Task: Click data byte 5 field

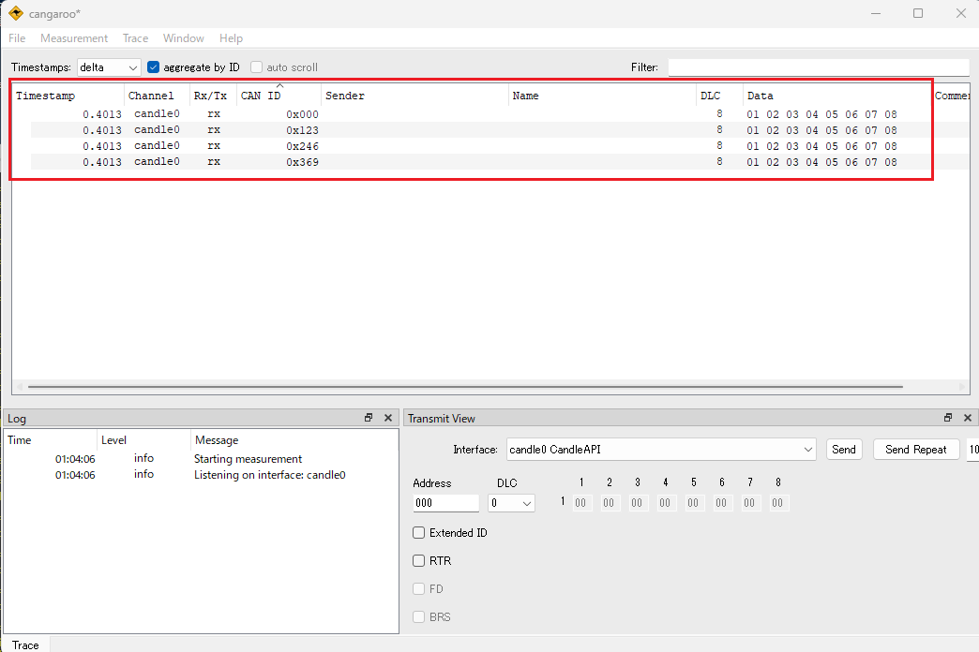Action: pyautogui.click(x=694, y=503)
